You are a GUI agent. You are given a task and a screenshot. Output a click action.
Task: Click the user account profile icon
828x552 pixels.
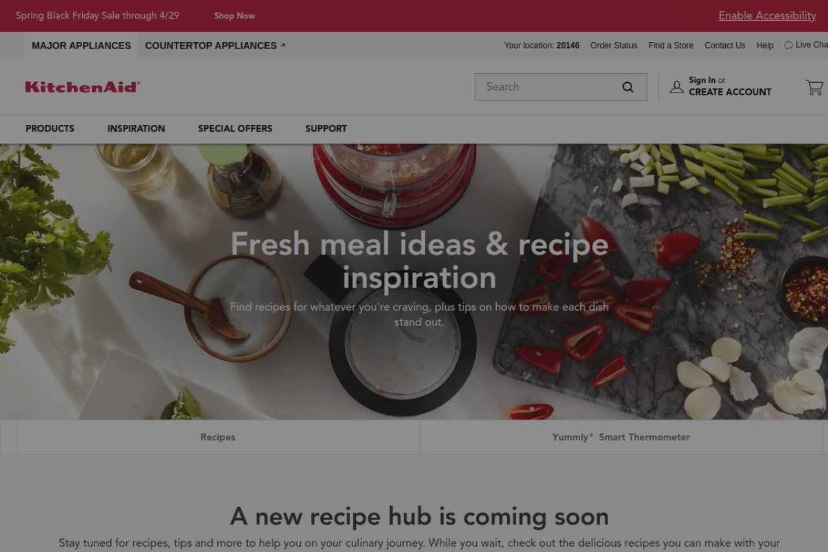pos(677,87)
